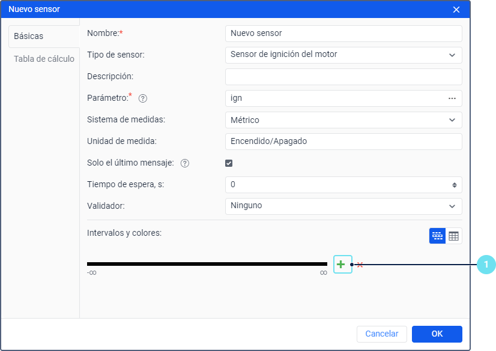The width and height of the screenshot is (496, 351).
Task: Click the Nombre input field
Action: pos(343,34)
